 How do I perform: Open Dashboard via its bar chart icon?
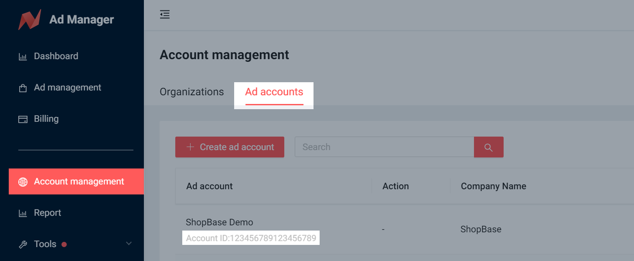point(23,57)
